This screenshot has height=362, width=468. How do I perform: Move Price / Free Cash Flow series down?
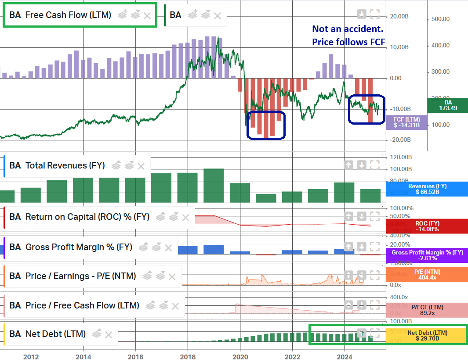(164, 305)
